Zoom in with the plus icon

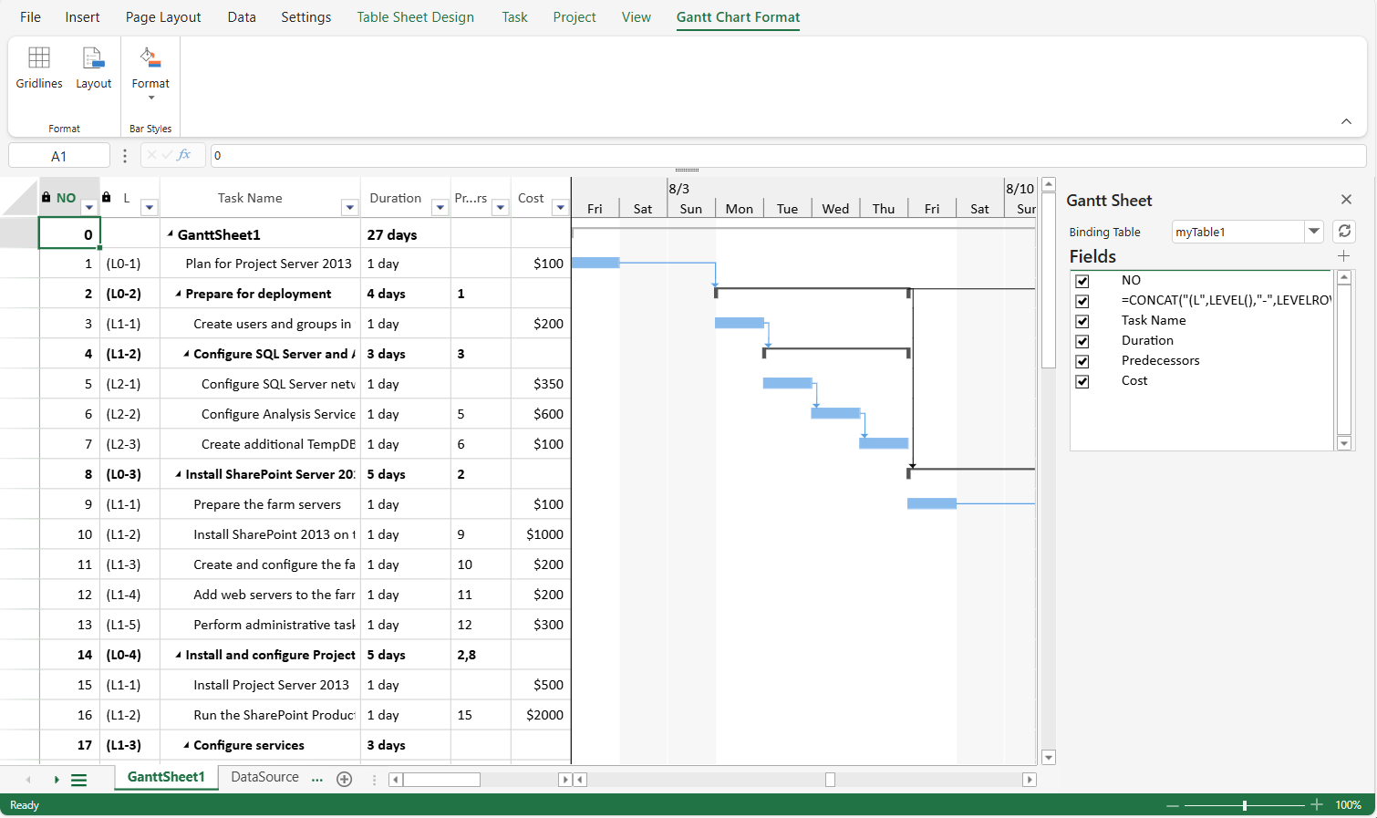1317,804
